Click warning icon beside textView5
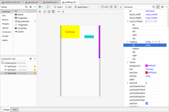This screenshot has width=169, height=112. [35, 67]
